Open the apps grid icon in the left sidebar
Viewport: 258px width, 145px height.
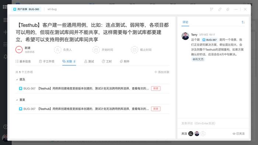tap(5, 20)
